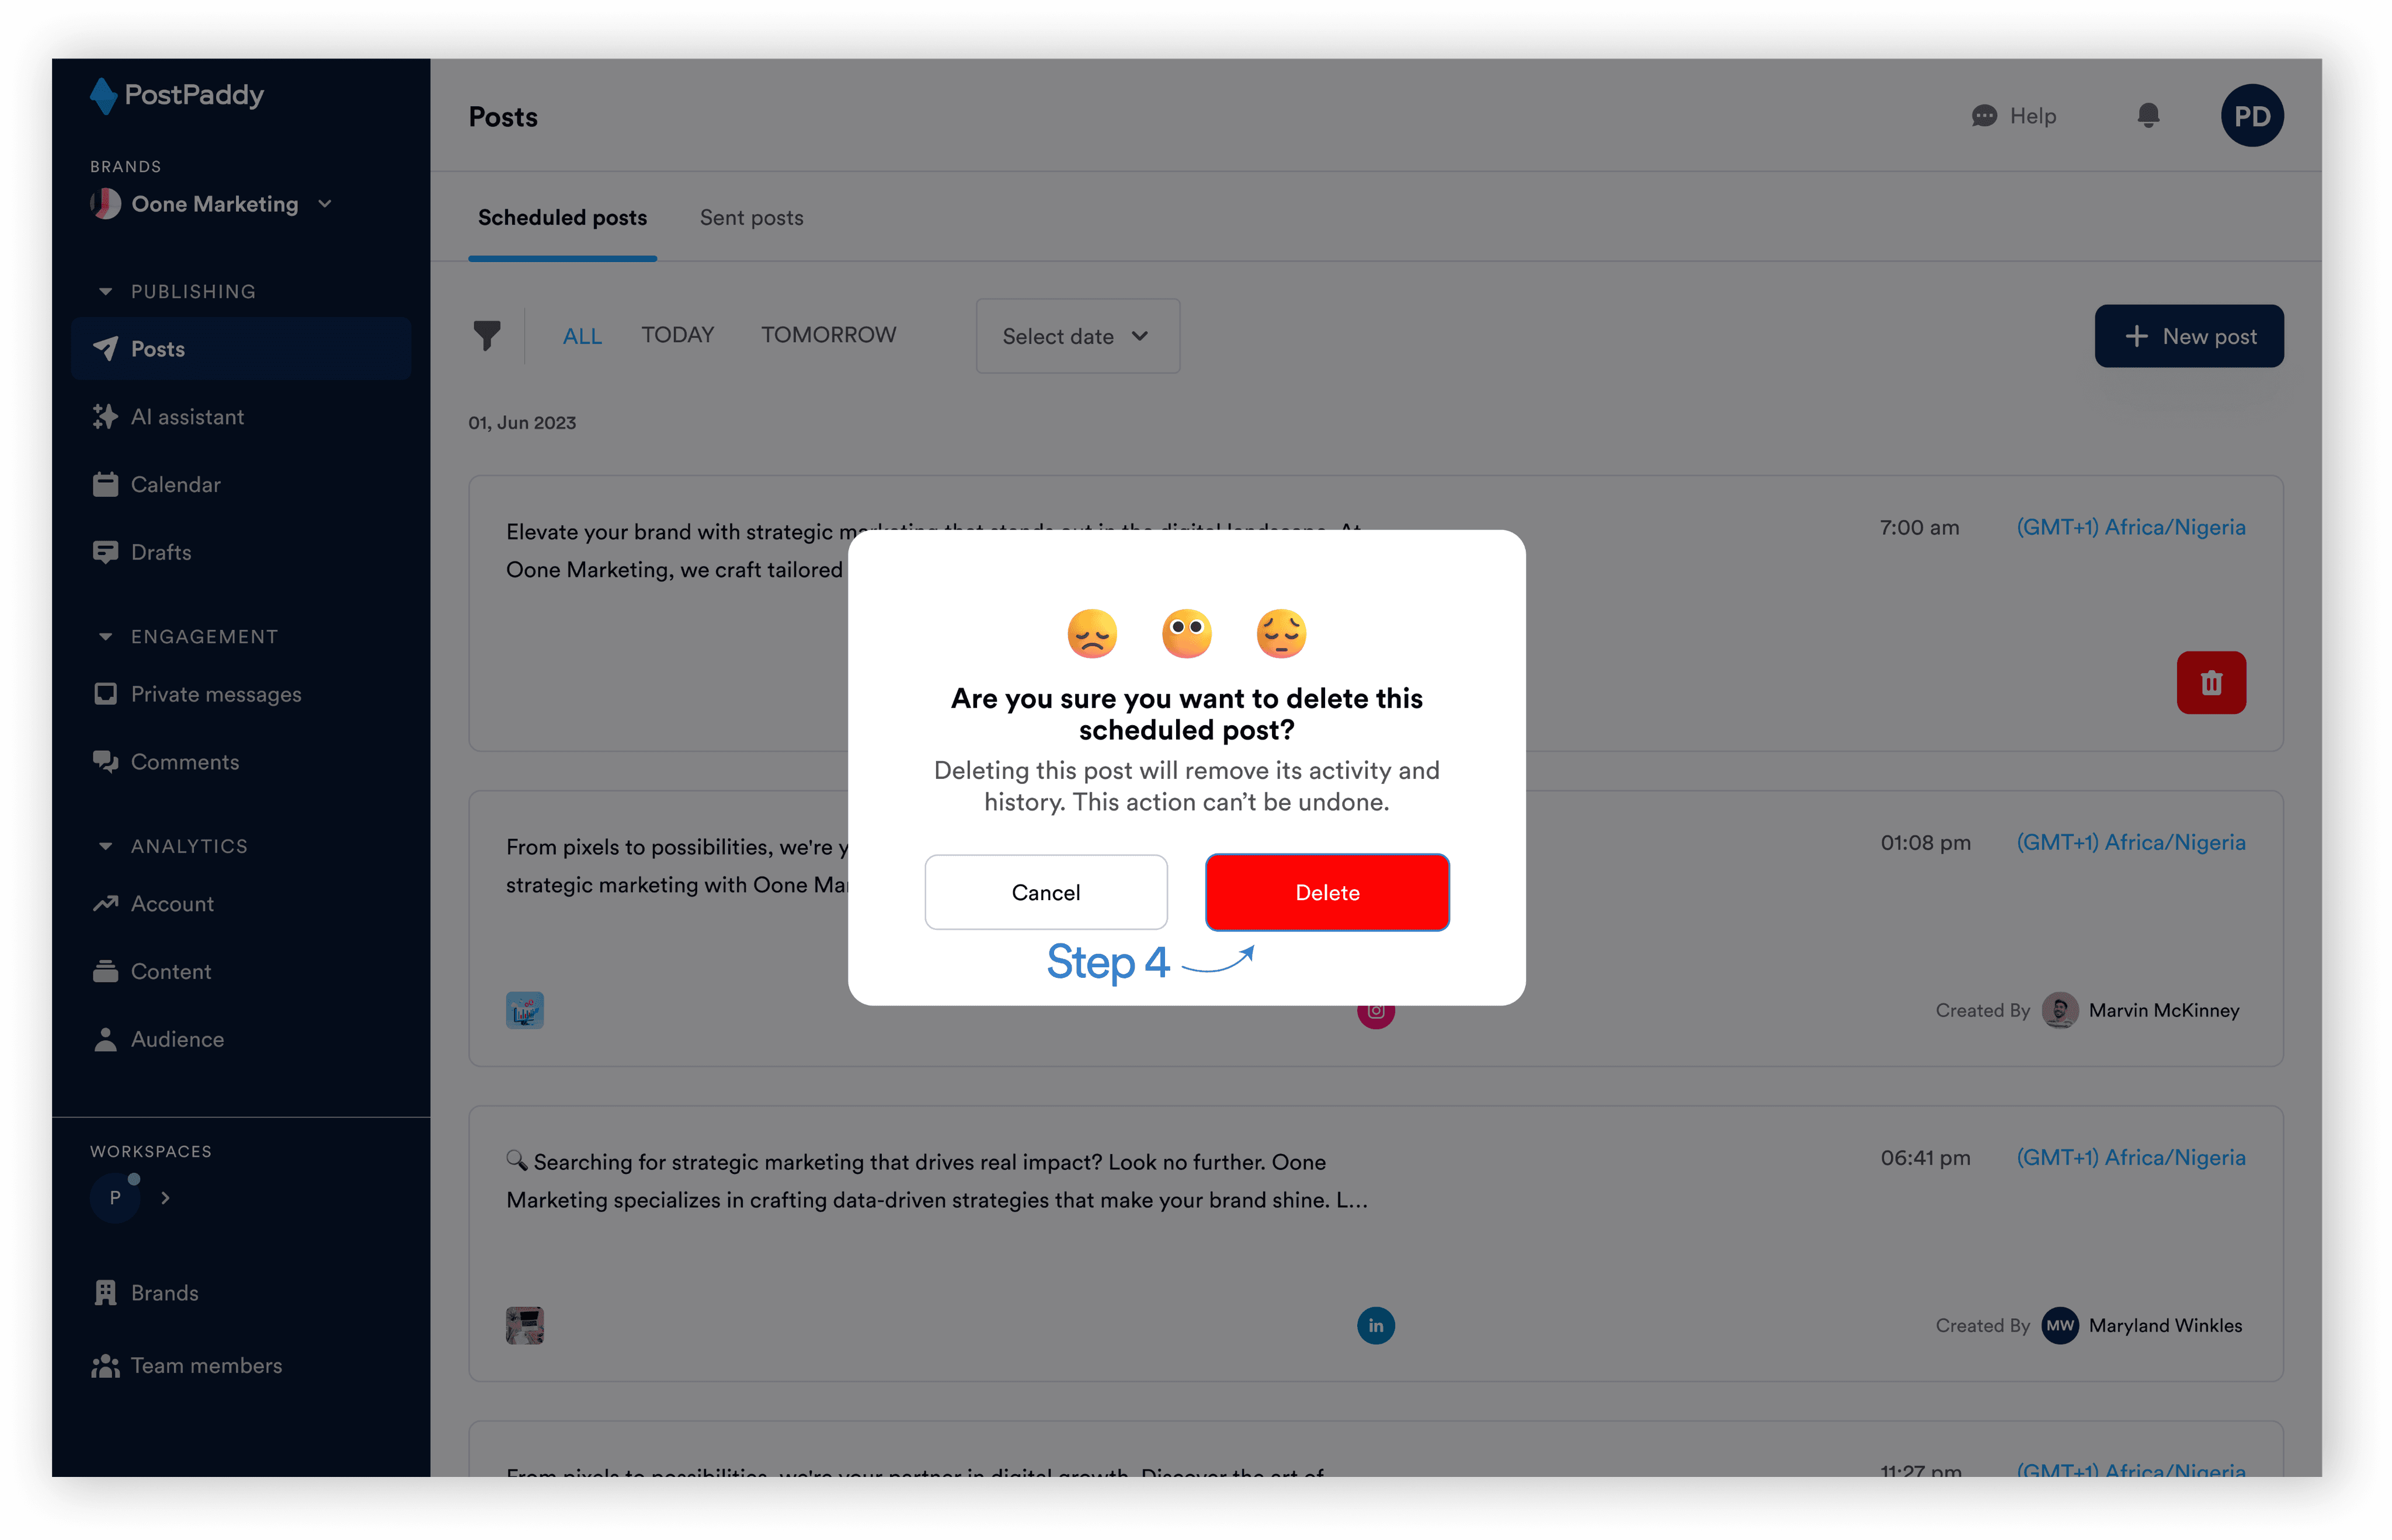The height and width of the screenshot is (1540, 2392).
Task: Open the PD profile avatar
Action: coord(2251,116)
